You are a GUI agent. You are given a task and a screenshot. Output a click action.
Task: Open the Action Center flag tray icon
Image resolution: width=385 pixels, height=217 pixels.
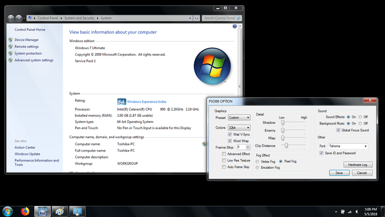pyautogui.click(x=343, y=212)
